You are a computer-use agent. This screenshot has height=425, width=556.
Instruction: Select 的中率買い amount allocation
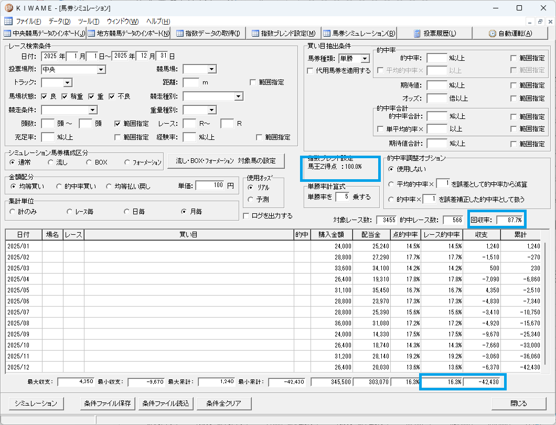coord(59,186)
